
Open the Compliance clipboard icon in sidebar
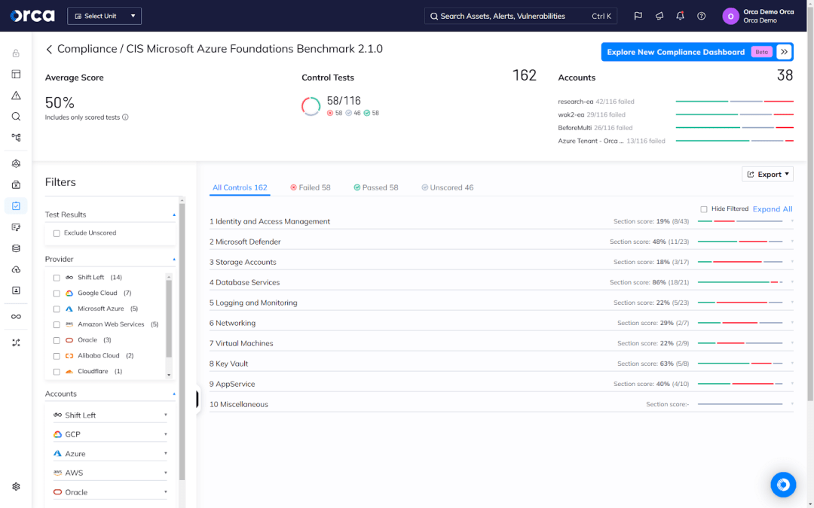click(16, 205)
